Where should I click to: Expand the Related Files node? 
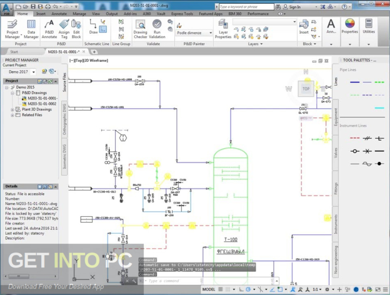pos(12,115)
